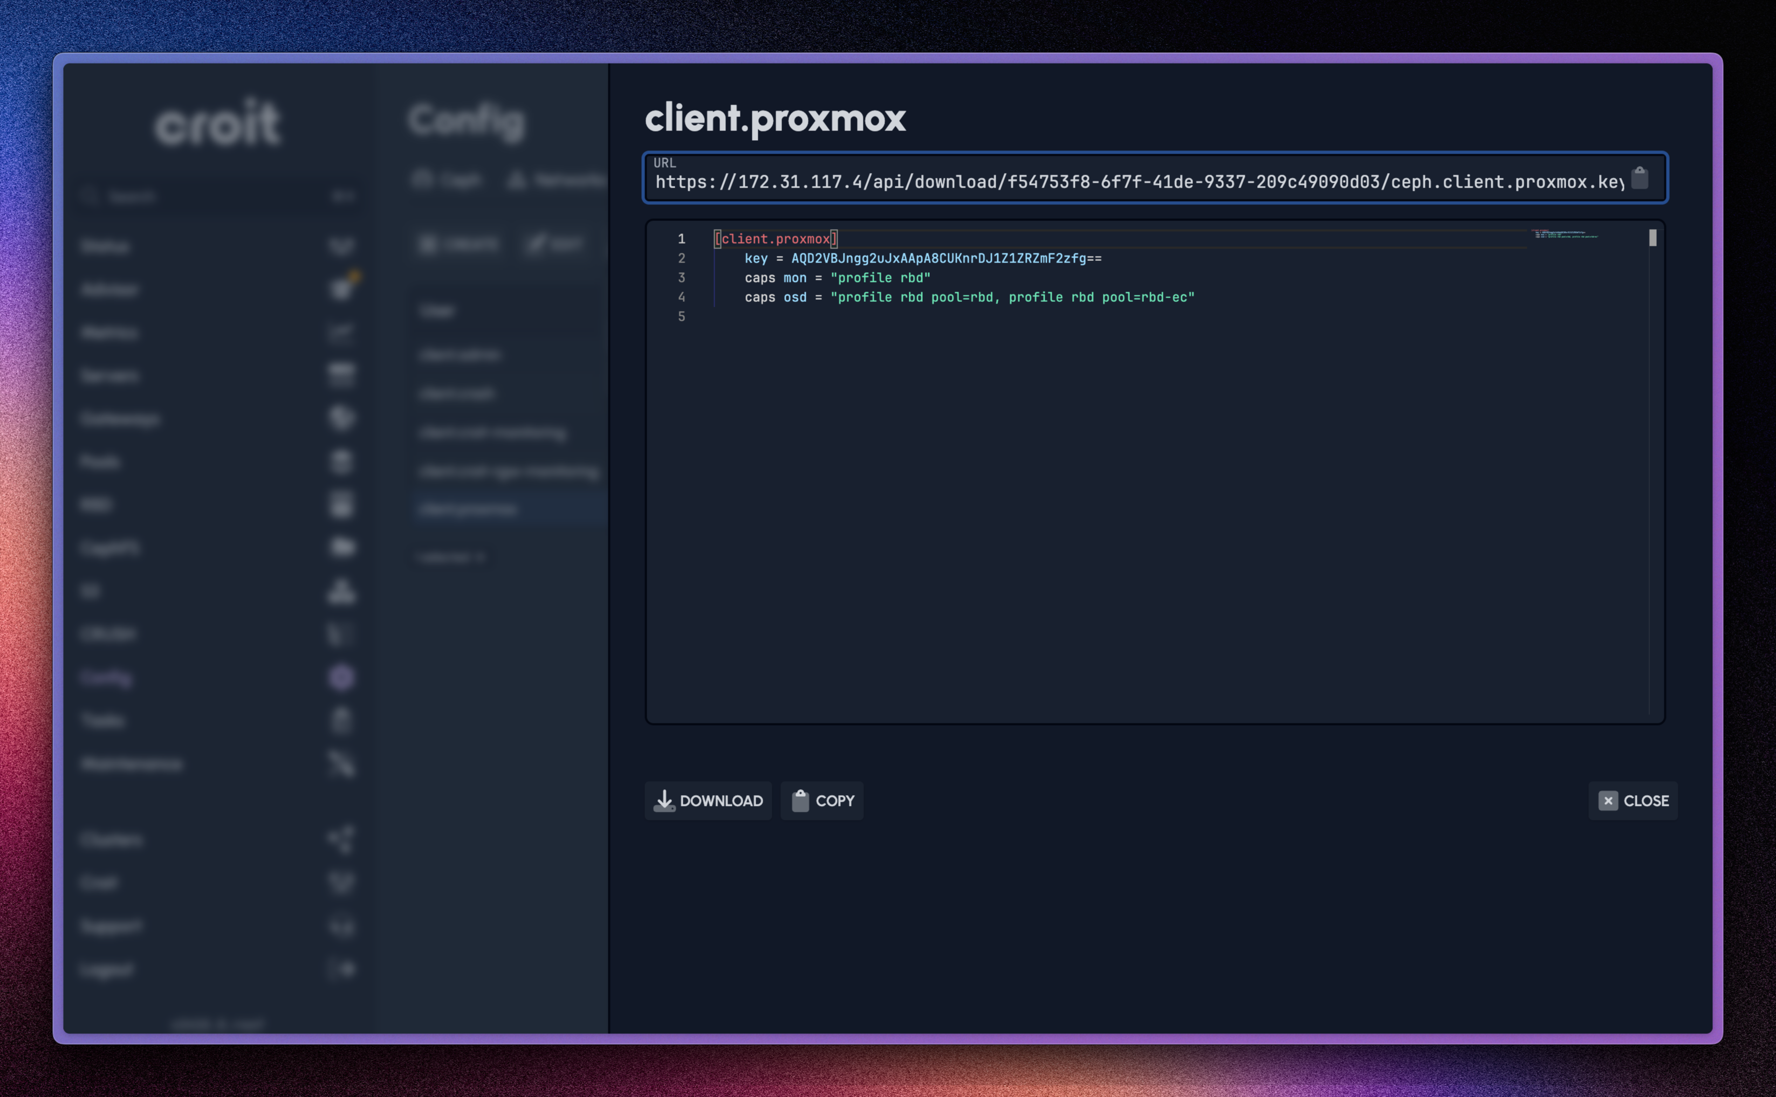This screenshot has height=1097, width=1776.
Task: Switch to the blurred Network tab
Action: [556, 179]
